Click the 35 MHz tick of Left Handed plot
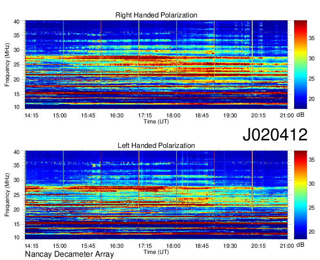Image resolution: width=320 pixels, height=260 pixels. (16, 165)
